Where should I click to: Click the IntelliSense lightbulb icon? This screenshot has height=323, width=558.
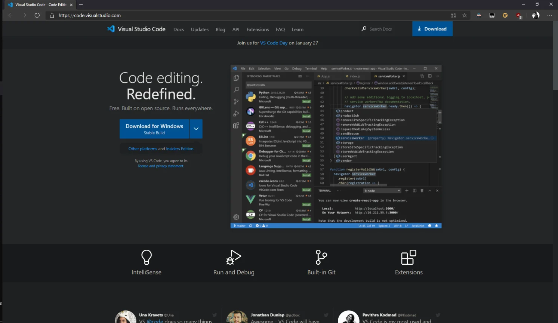[147, 257]
